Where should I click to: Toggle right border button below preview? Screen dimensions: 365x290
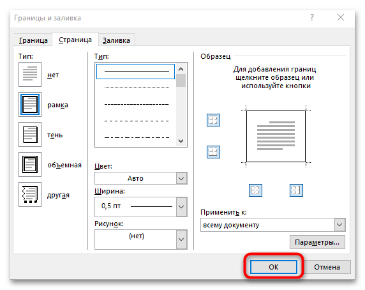click(x=296, y=190)
